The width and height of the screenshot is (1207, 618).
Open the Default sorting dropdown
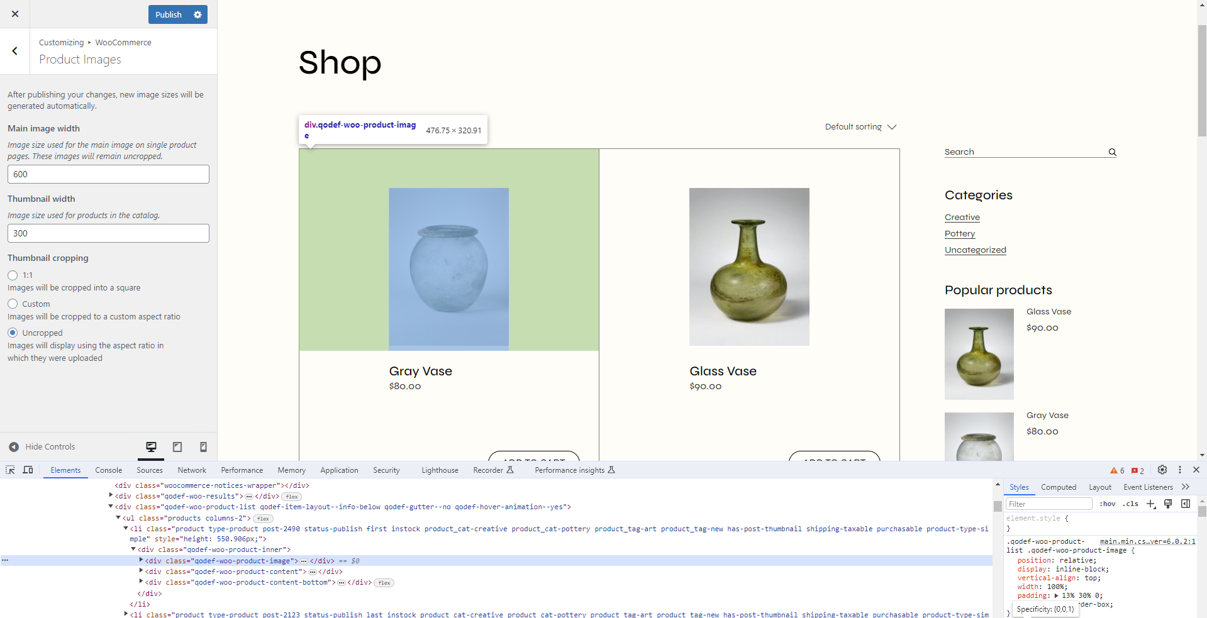(x=860, y=127)
